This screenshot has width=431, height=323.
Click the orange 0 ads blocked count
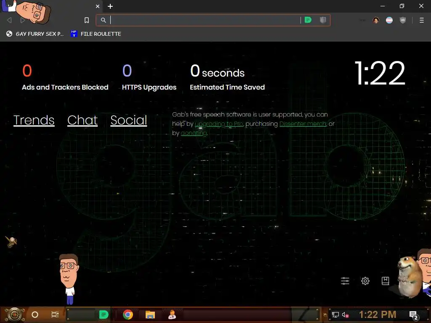click(27, 71)
